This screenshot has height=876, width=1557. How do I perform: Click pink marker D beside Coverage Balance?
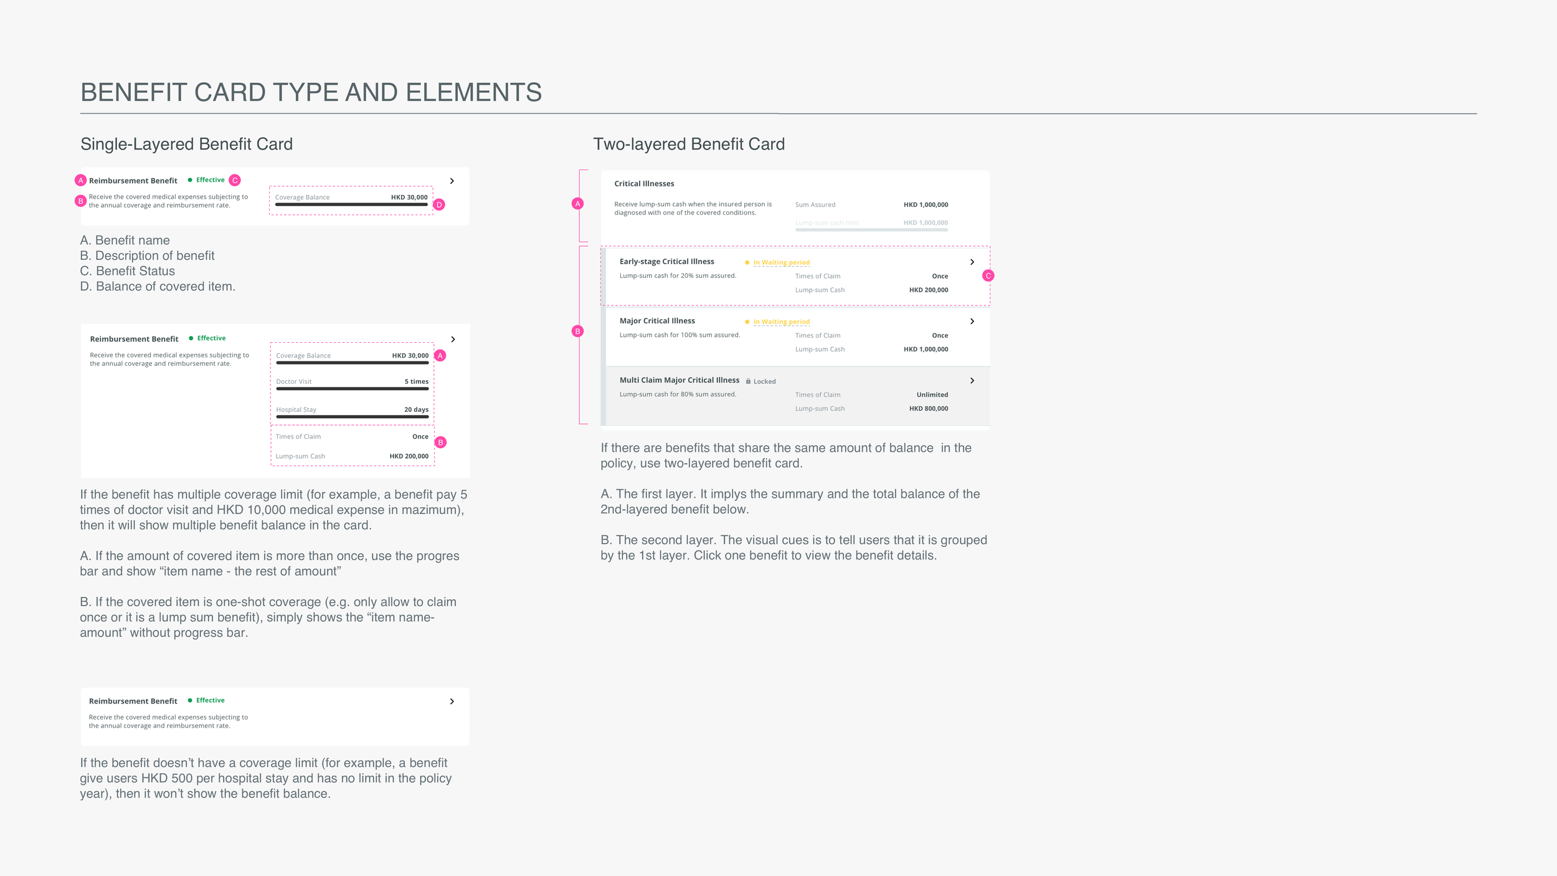(439, 204)
